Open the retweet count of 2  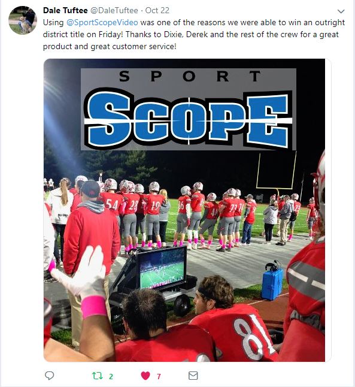coord(111,376)
